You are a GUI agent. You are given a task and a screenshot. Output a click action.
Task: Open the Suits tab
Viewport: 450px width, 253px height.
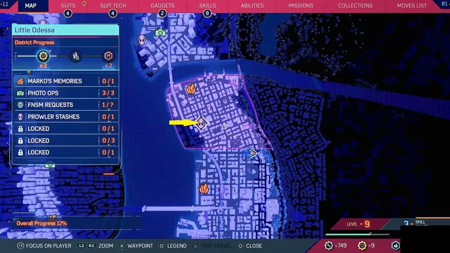point(68,6)
